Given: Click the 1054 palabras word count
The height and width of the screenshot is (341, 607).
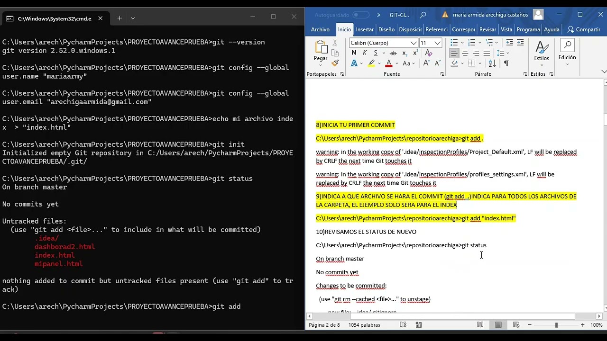Looking at the screenshot, I should click(364, 325).
